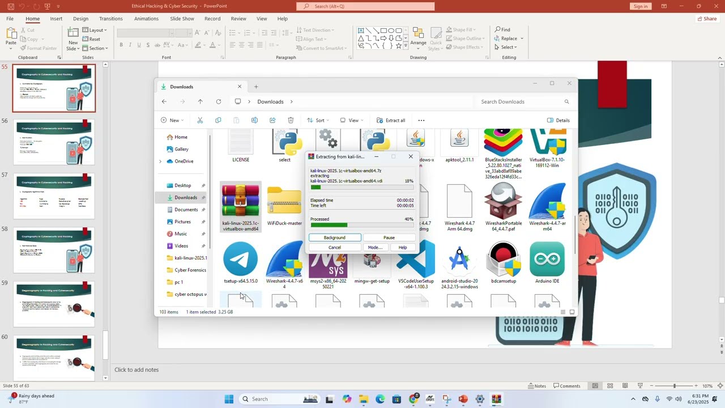Switch to Slide Sorter view in status bar
This screenshot has width=725, height=408.
click(x=610, y=386)
